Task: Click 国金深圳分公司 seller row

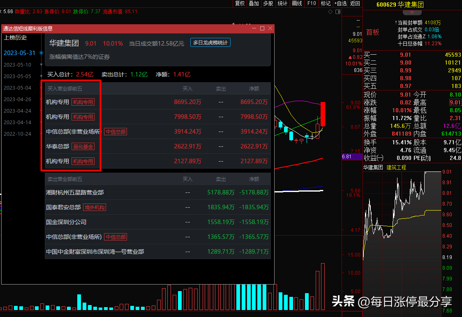Action: 158,222
